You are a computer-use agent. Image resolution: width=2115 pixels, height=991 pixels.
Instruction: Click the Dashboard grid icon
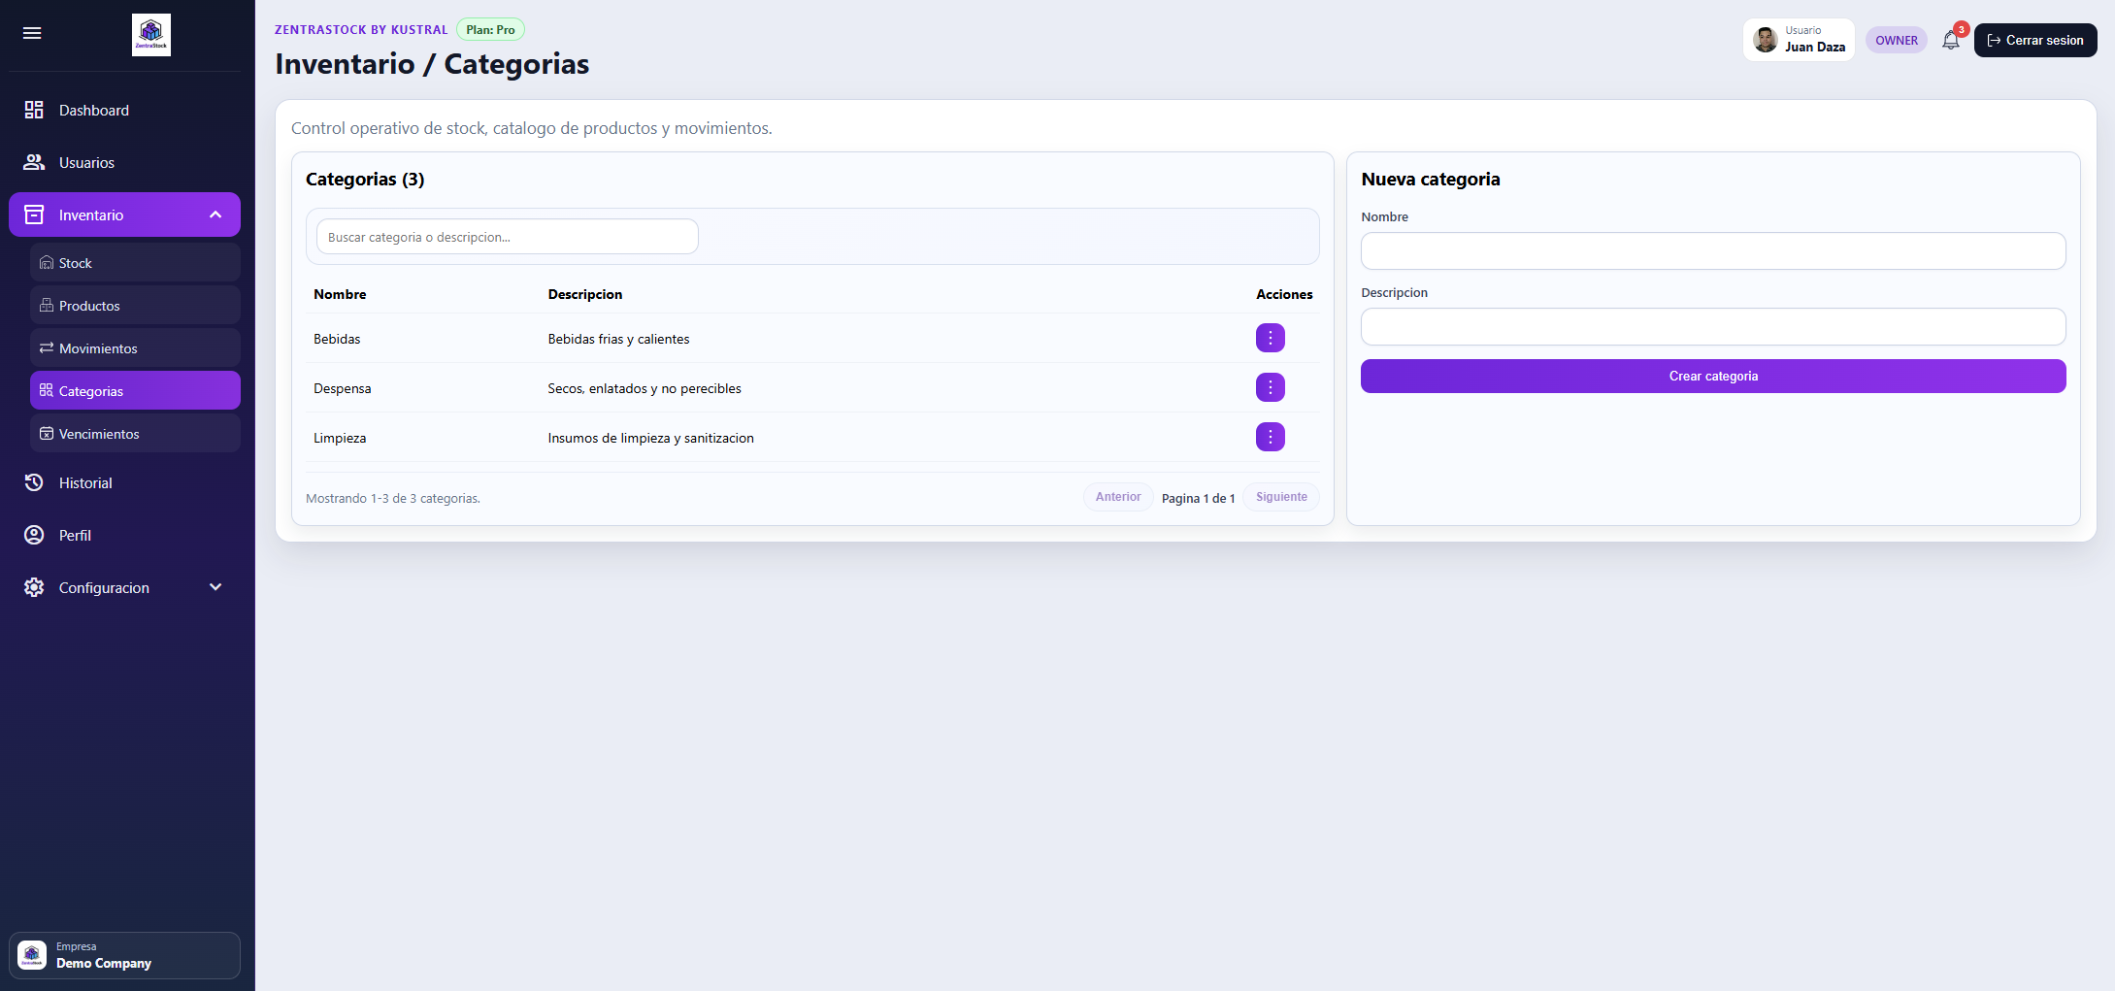[x=34, y=111]
